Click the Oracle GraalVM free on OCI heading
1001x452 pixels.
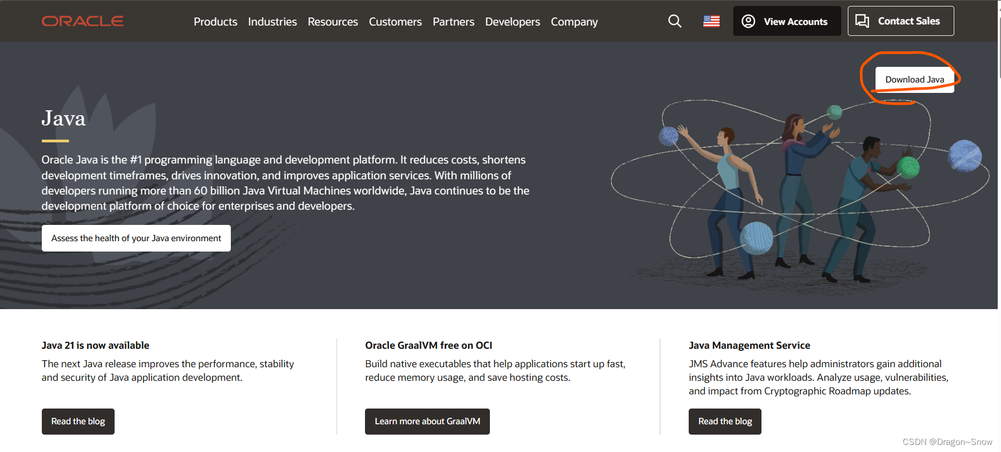click(x=429, y=346)
